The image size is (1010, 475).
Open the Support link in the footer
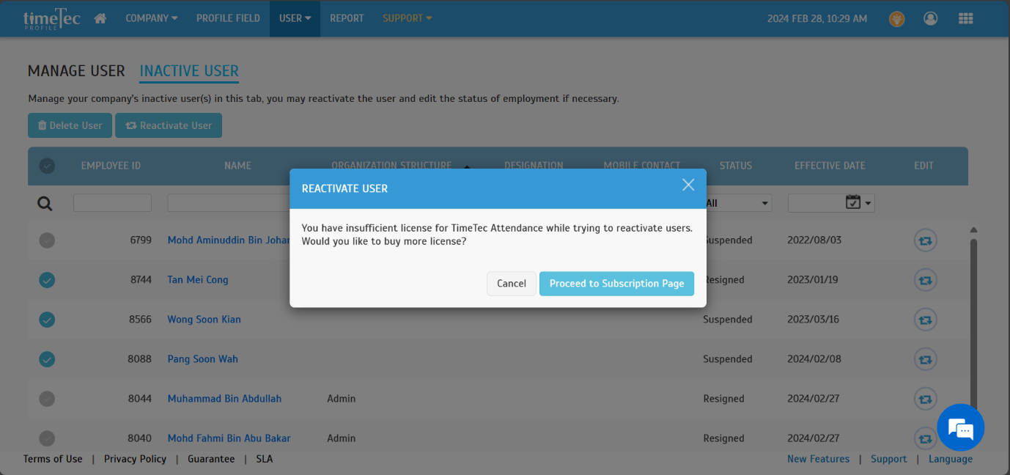coord(888,459)
